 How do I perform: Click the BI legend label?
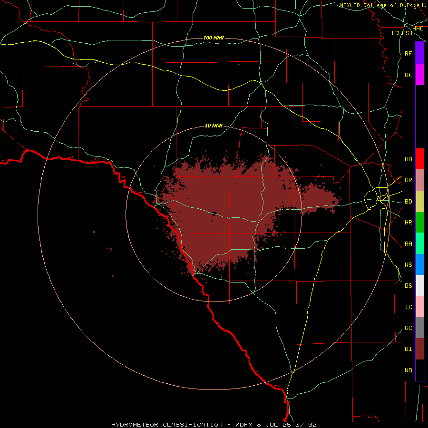[408, 349]
